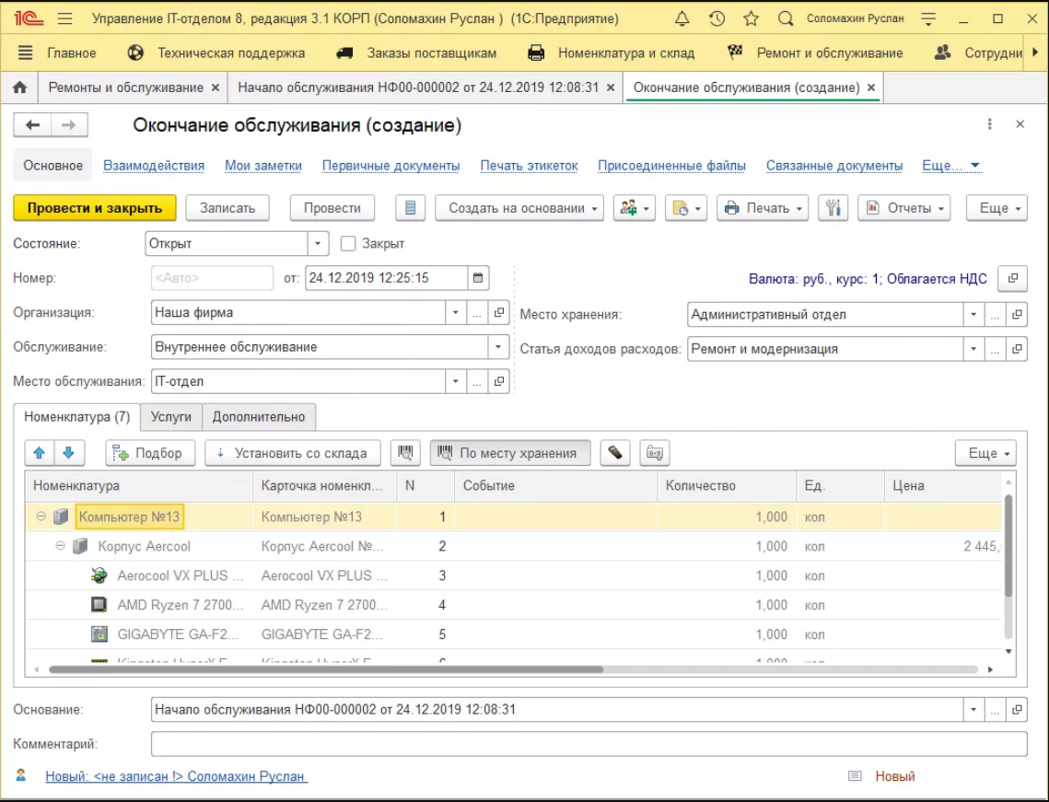1049x802 pixels.
Task: Click the move row down arrow
Action: click(x=69, y=453)
